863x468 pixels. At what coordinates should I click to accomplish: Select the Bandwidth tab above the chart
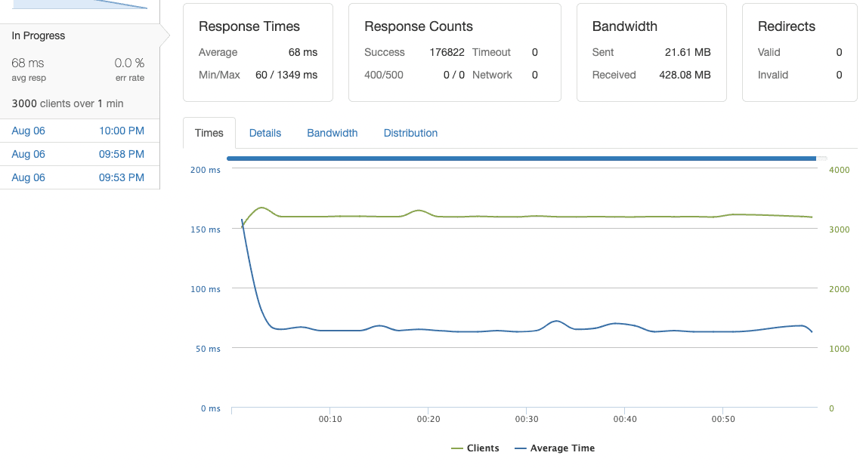[x=332, y=133]
